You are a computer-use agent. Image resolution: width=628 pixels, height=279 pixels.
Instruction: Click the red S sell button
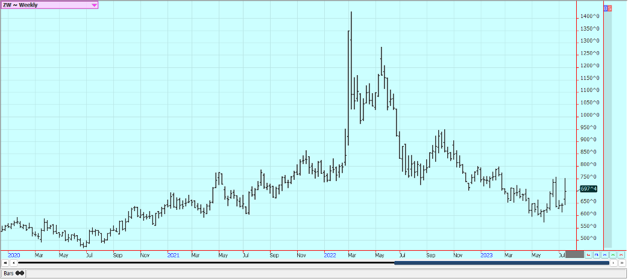(x=610, y=8)
